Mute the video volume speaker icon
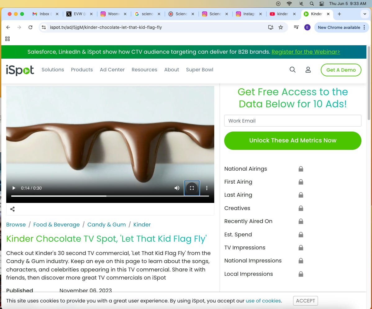372x309 pixels. click(177, 188)
